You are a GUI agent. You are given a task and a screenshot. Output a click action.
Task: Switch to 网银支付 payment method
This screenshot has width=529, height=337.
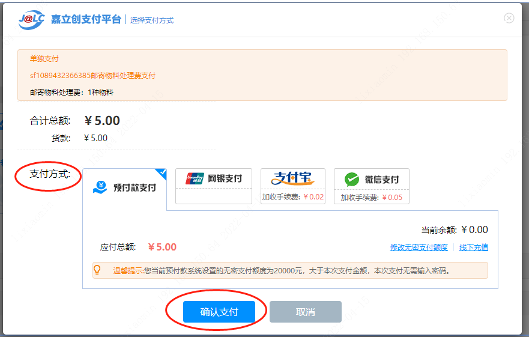(x=213, y=179)
